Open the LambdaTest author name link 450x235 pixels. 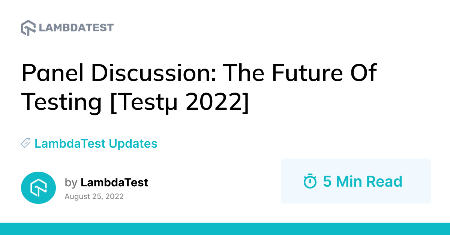pos(114,183)
